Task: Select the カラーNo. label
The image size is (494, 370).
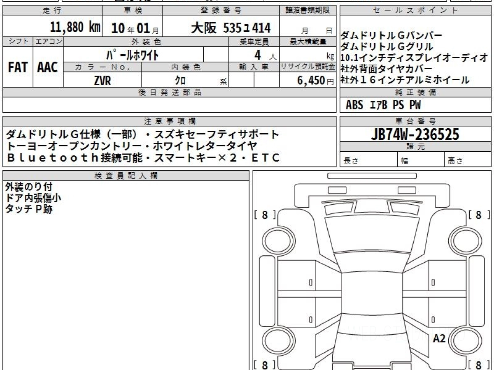Action: [103, 67]
